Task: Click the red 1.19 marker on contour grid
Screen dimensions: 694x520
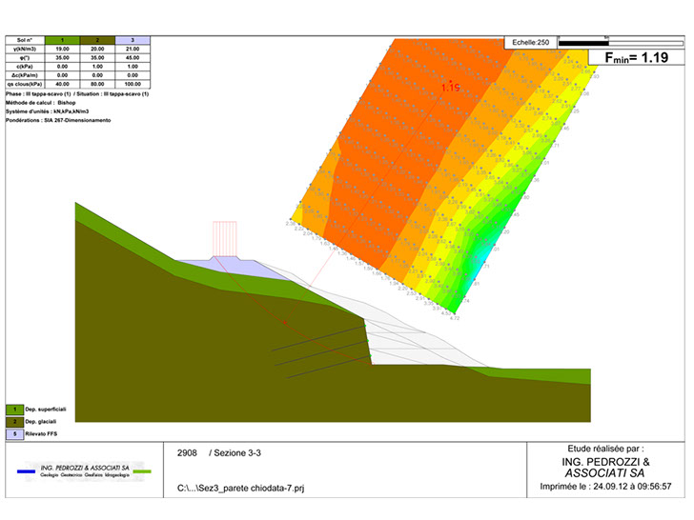Action: tap(451, 87)
